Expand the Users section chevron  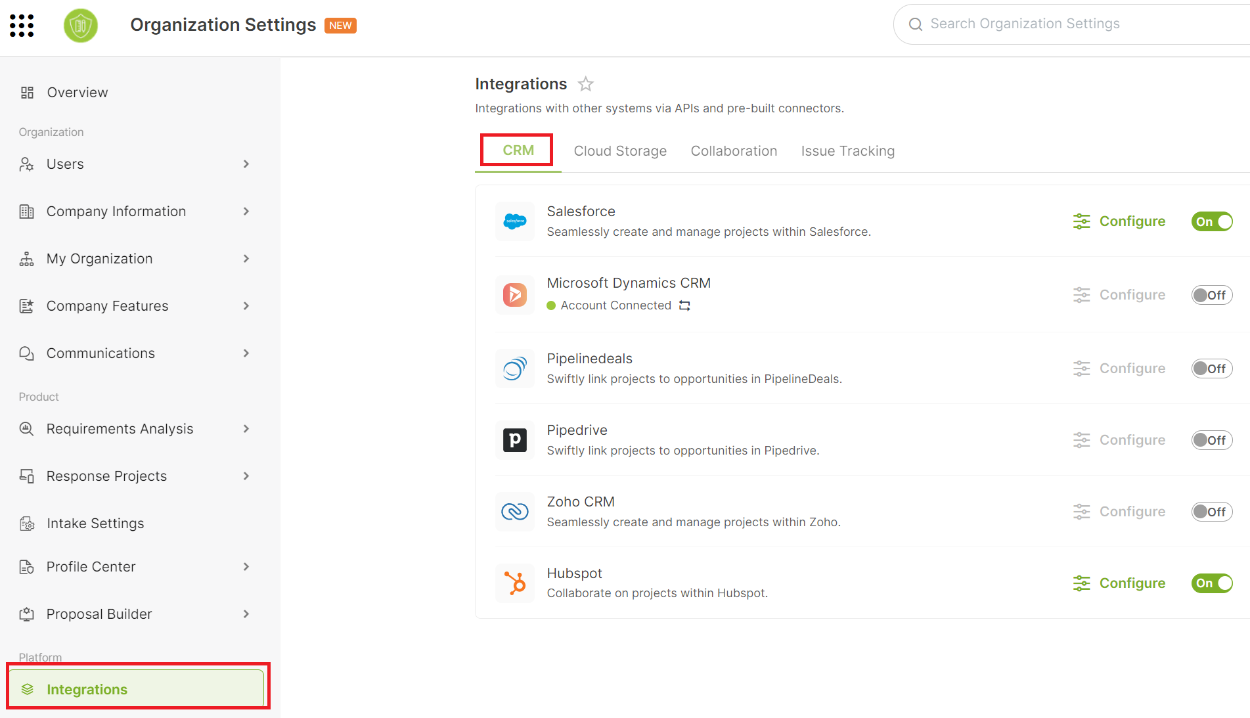tap(246, 164)
